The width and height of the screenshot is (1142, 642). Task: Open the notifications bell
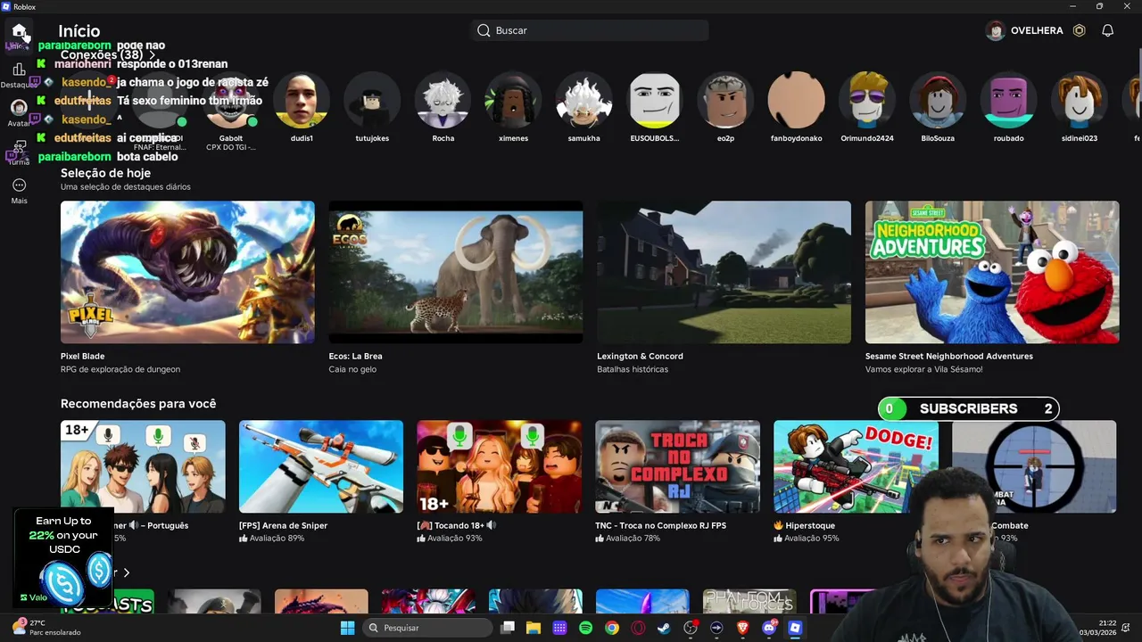[x=1107, y=30]
